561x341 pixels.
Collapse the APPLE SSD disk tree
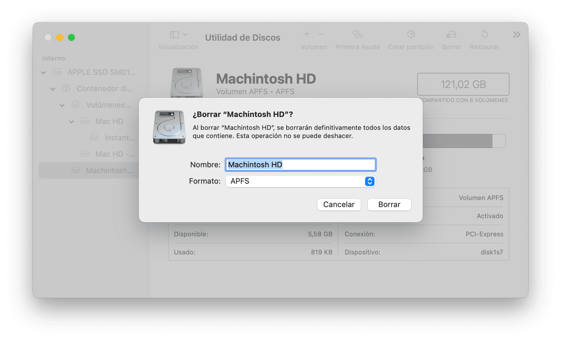44,72
